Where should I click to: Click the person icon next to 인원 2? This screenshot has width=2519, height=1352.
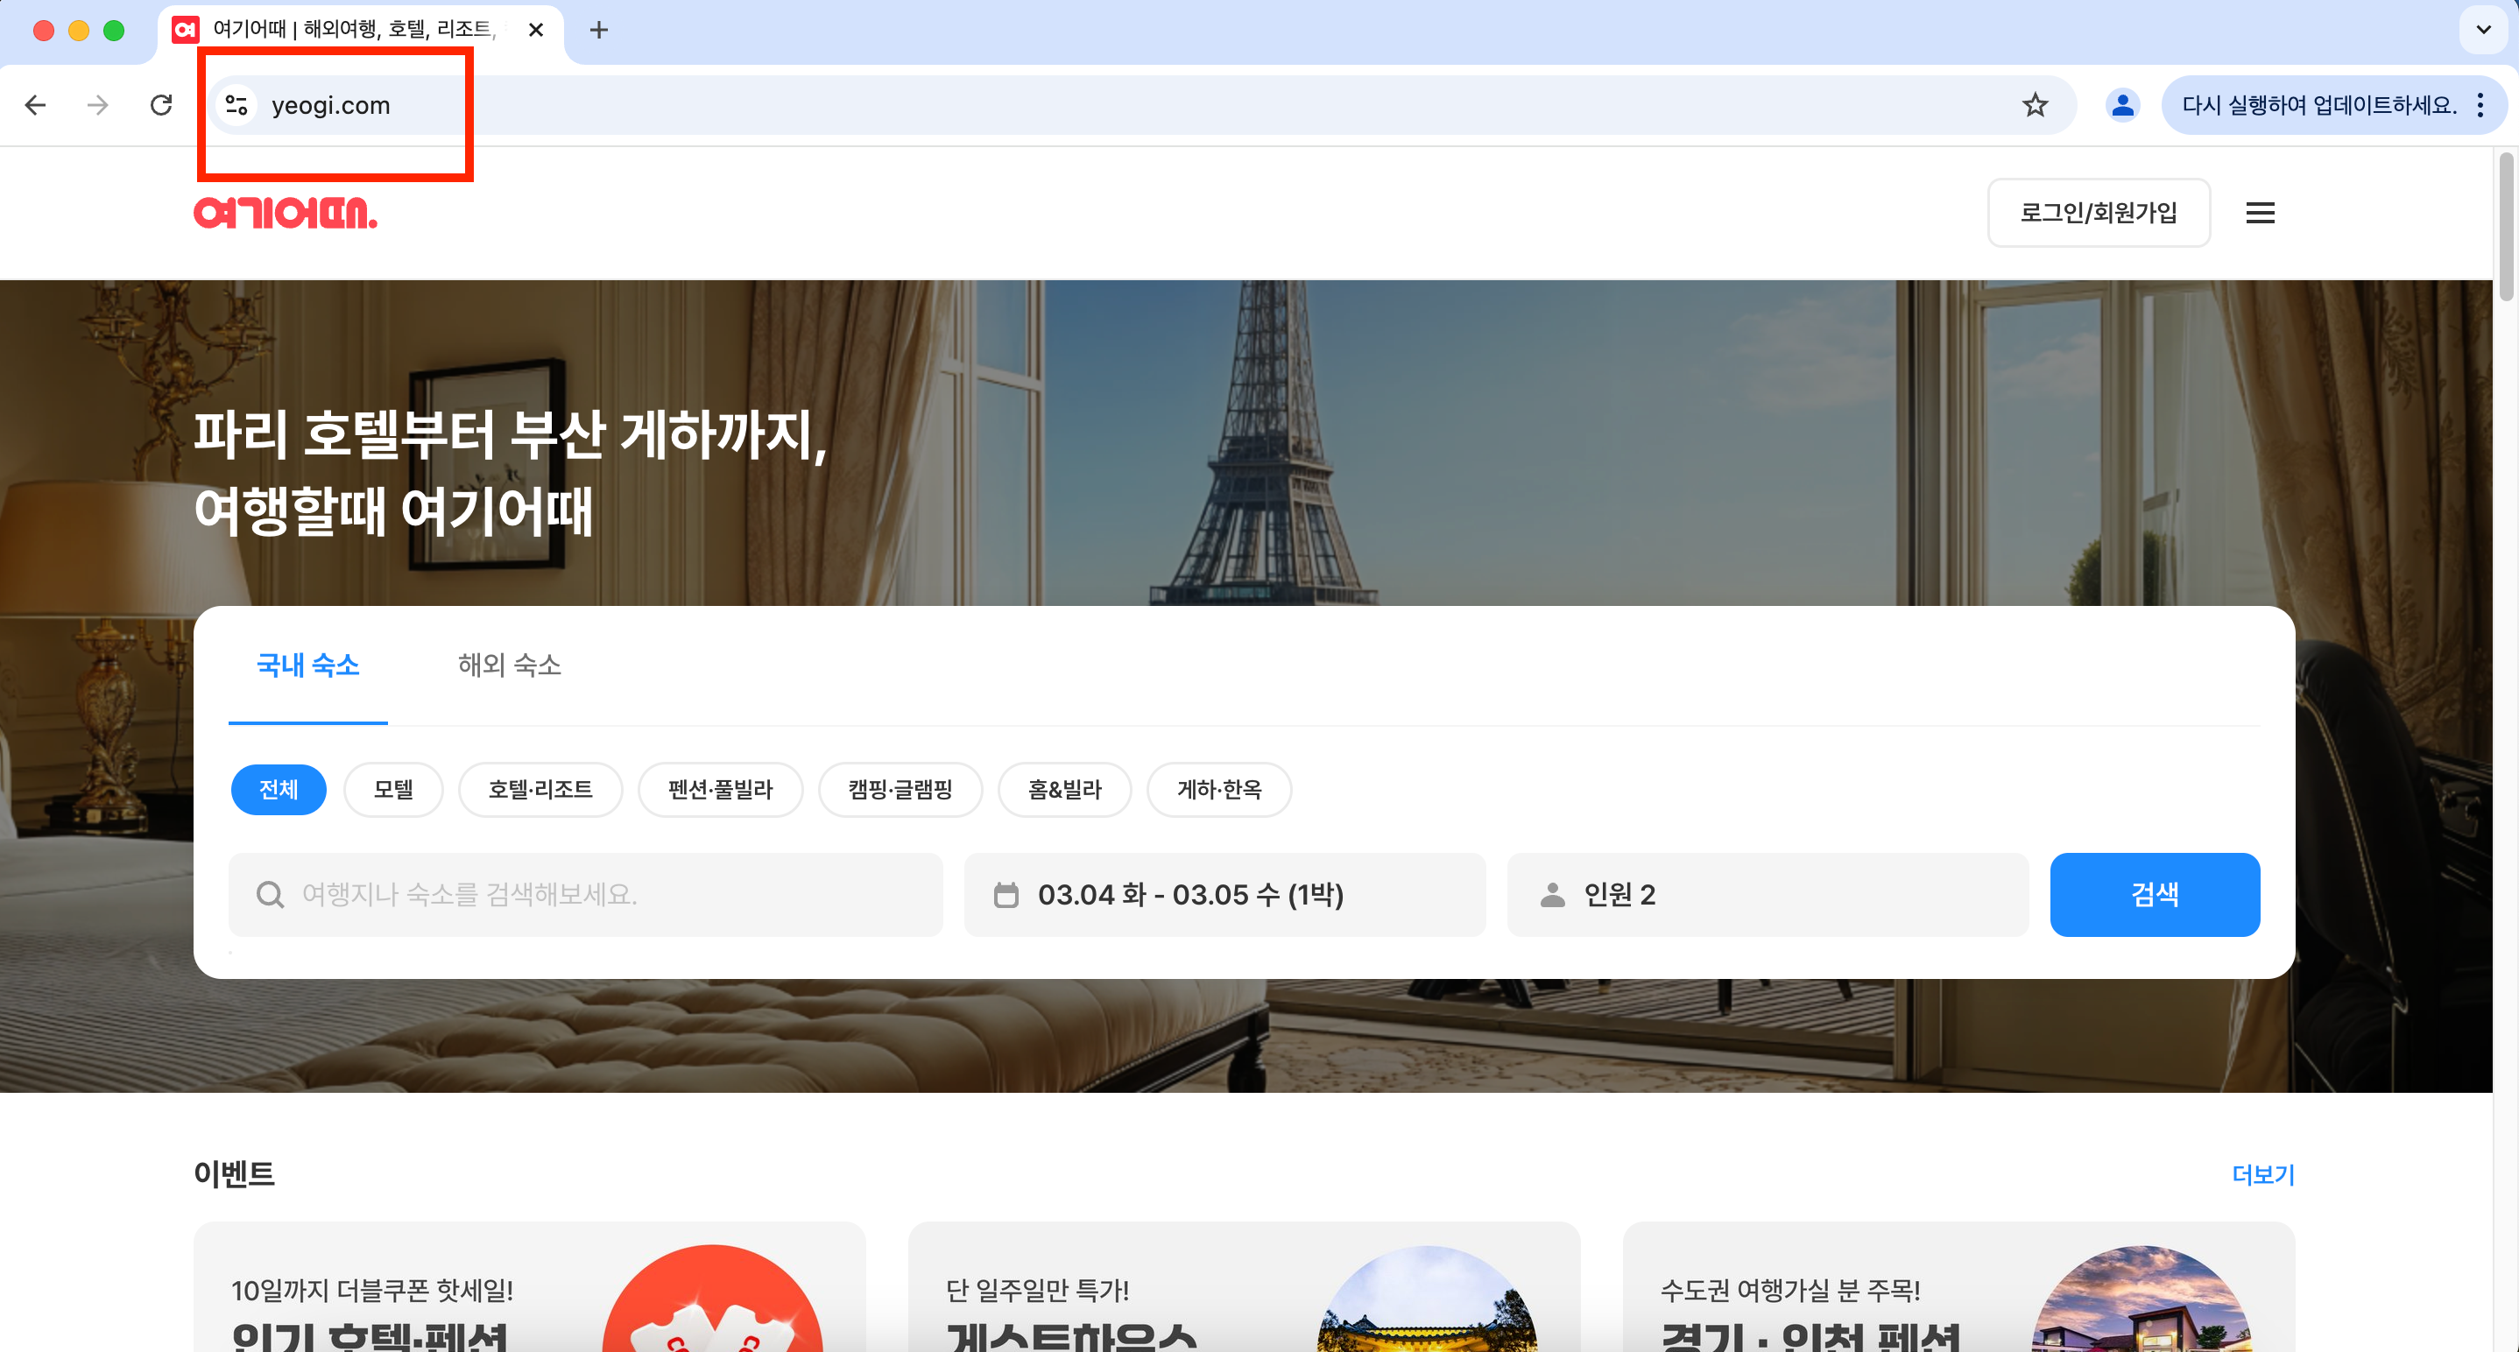pos(1553,895)
